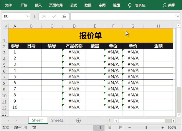Select the #N/A cell in G12
The image size is (182, 131).
(133, 107)
